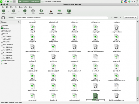The height and width of the screenshot is (104, 139).
Task: Close the Places side pane
Action: tap(19, 22)
